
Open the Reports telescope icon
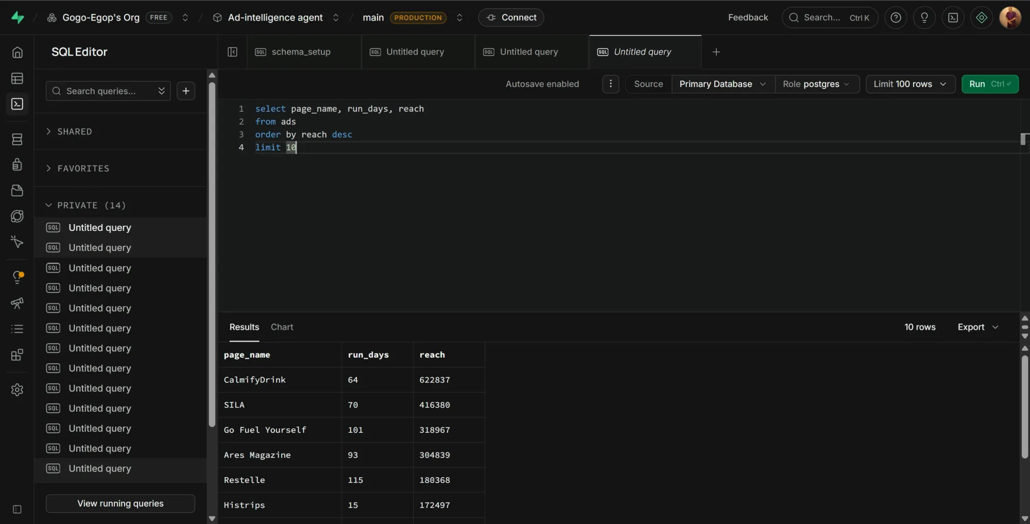[x=17, y=303]
